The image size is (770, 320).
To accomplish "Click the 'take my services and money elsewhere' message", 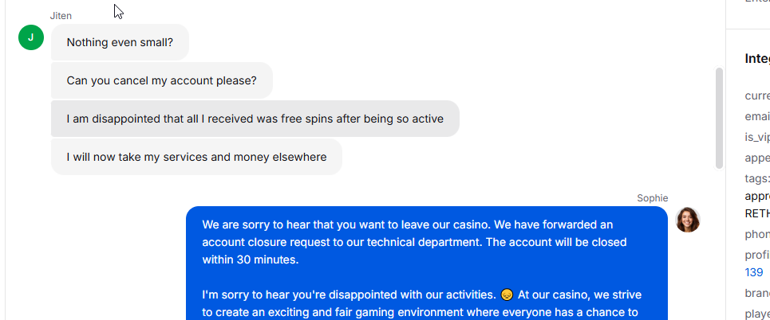I will [196, 157].
